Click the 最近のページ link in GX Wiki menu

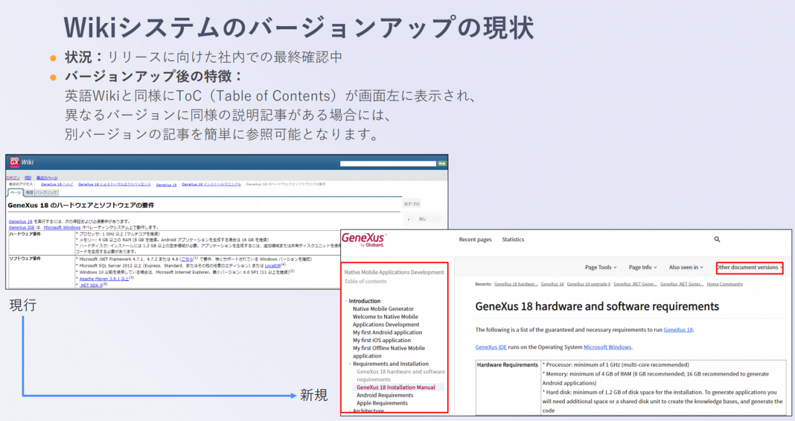tap(46, 178)
